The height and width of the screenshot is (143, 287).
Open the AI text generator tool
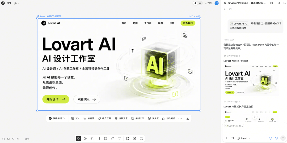tap(141, 138)
